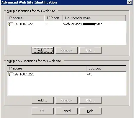Click Edit in Multiple SSL identities section

pos(90,100)
